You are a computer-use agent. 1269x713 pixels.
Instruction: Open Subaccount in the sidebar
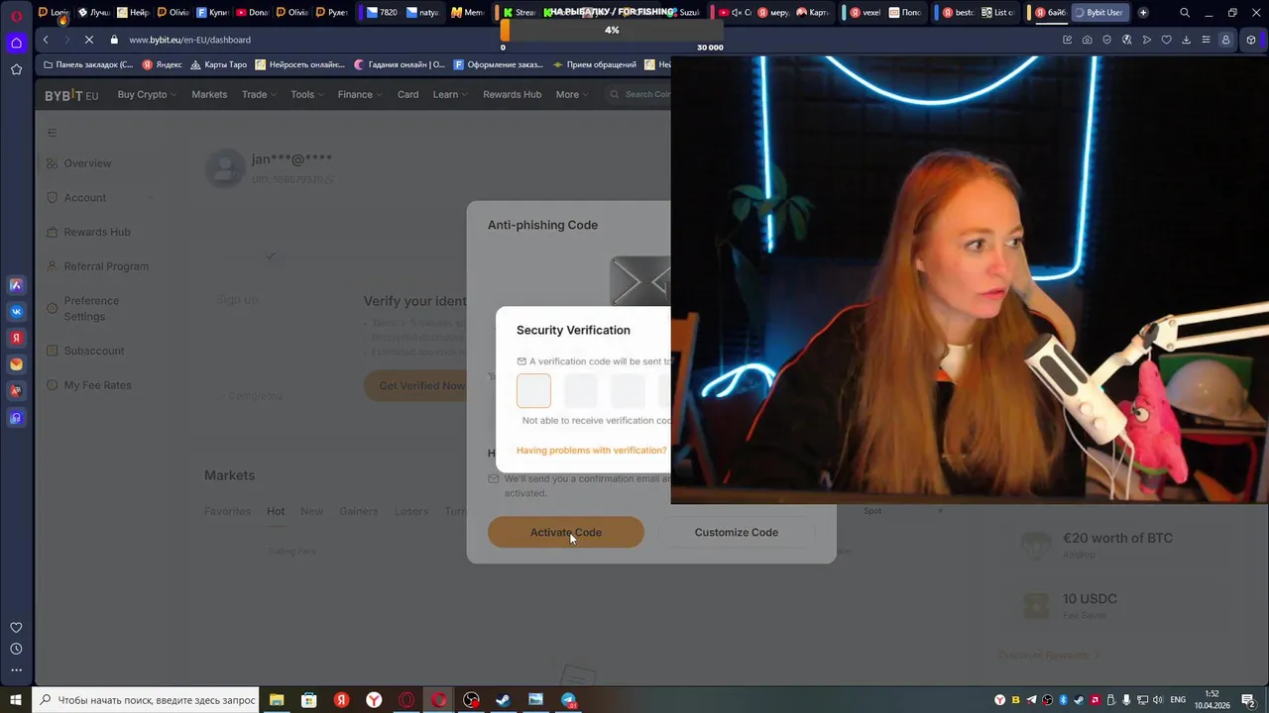tap(94, 351)
